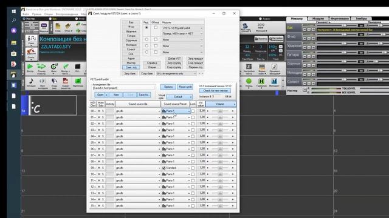Switch to the Patches tab in mixer panel

(x=361, y=19)
